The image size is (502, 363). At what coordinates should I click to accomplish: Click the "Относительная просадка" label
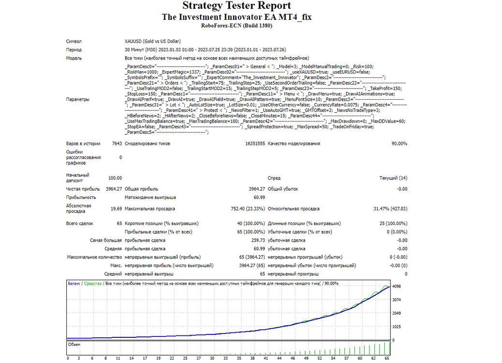tap(294, 209)
